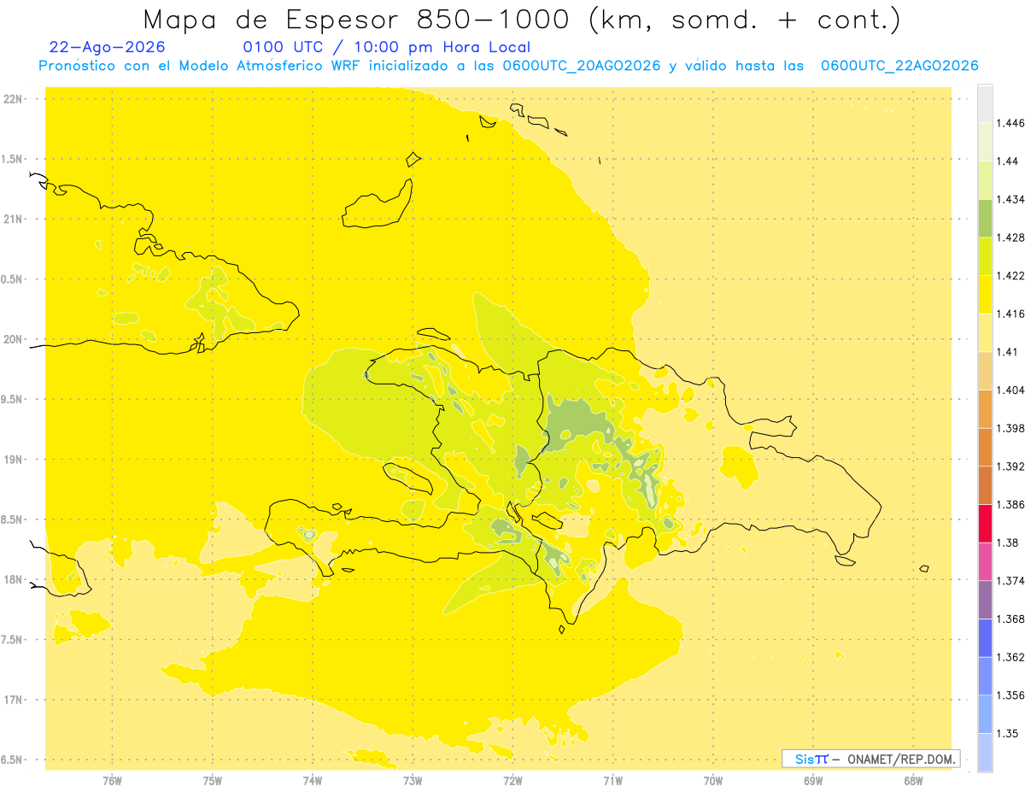Click the colorbar value '1.374'
Screen dimensions: 1025x792
click(1010, 581)
